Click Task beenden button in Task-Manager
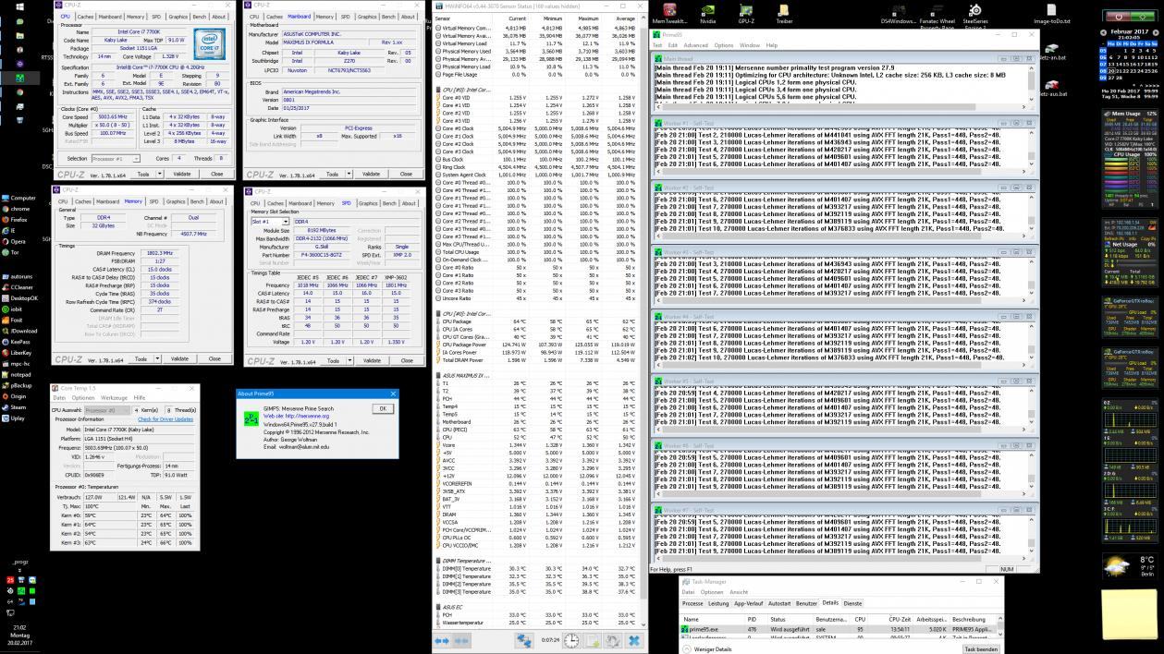The image size is (1164, 654). pos(981,648)
